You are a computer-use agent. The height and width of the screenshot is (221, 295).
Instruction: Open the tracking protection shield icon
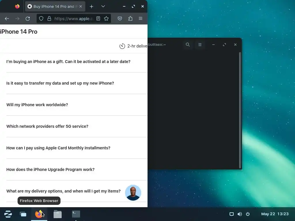tap(41, 18)
